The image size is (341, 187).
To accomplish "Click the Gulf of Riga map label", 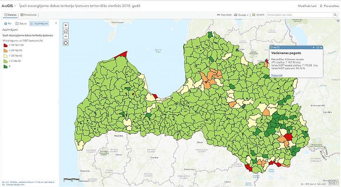I will (x=158, y=51).
